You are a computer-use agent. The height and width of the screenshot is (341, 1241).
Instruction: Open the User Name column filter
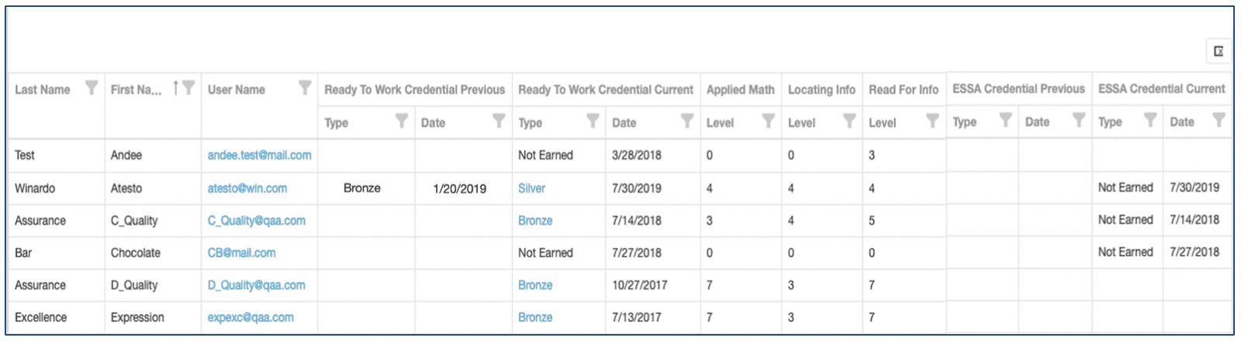305,88
